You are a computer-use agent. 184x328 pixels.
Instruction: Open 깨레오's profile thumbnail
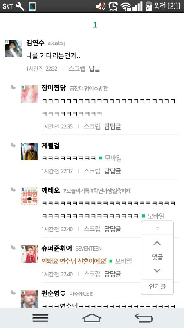pos(29,196)
